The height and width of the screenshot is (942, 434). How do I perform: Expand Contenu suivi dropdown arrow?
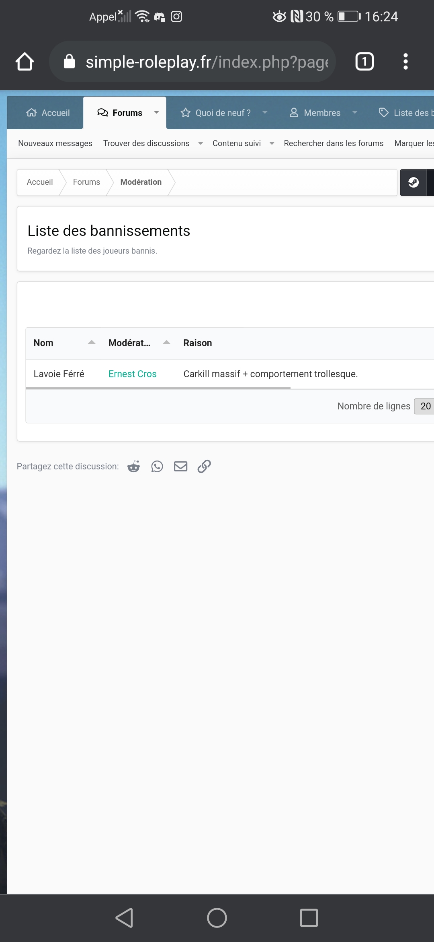click(272, 143)
